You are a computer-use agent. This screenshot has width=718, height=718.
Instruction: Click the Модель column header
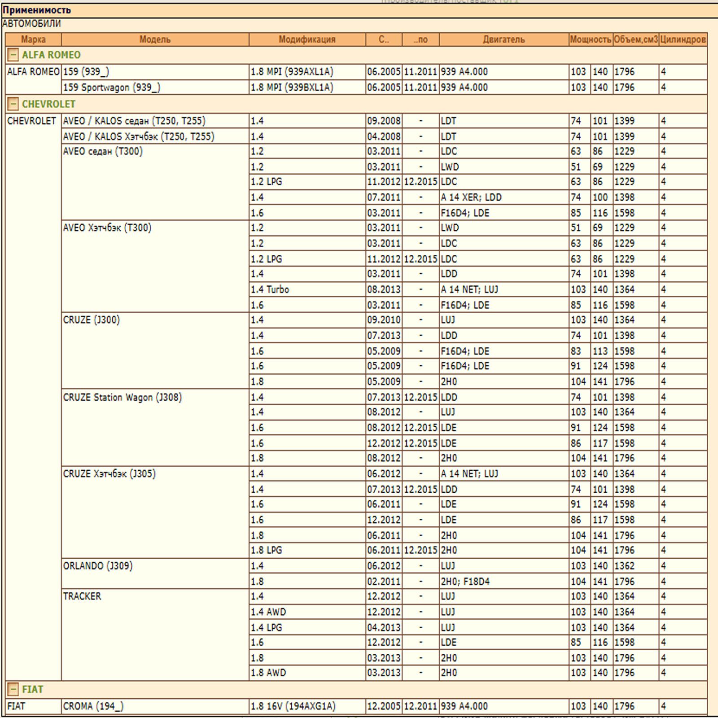point(155,39)
